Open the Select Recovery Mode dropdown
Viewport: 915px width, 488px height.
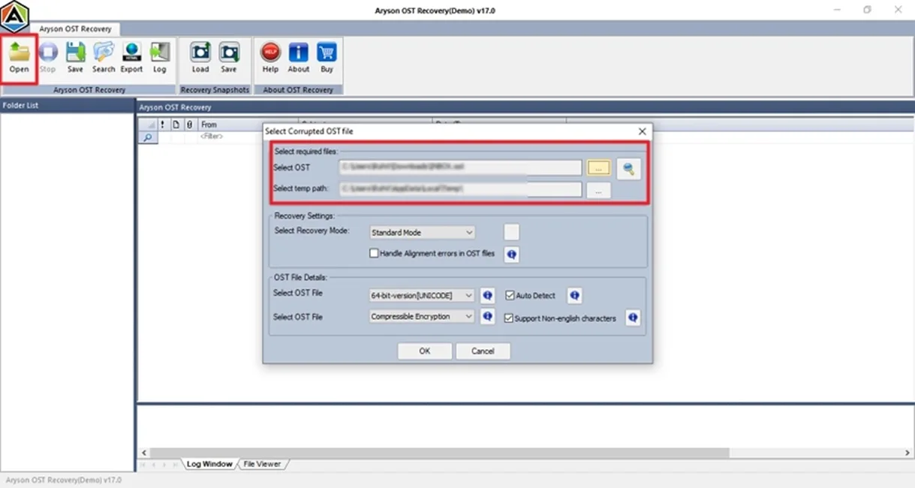423,233
